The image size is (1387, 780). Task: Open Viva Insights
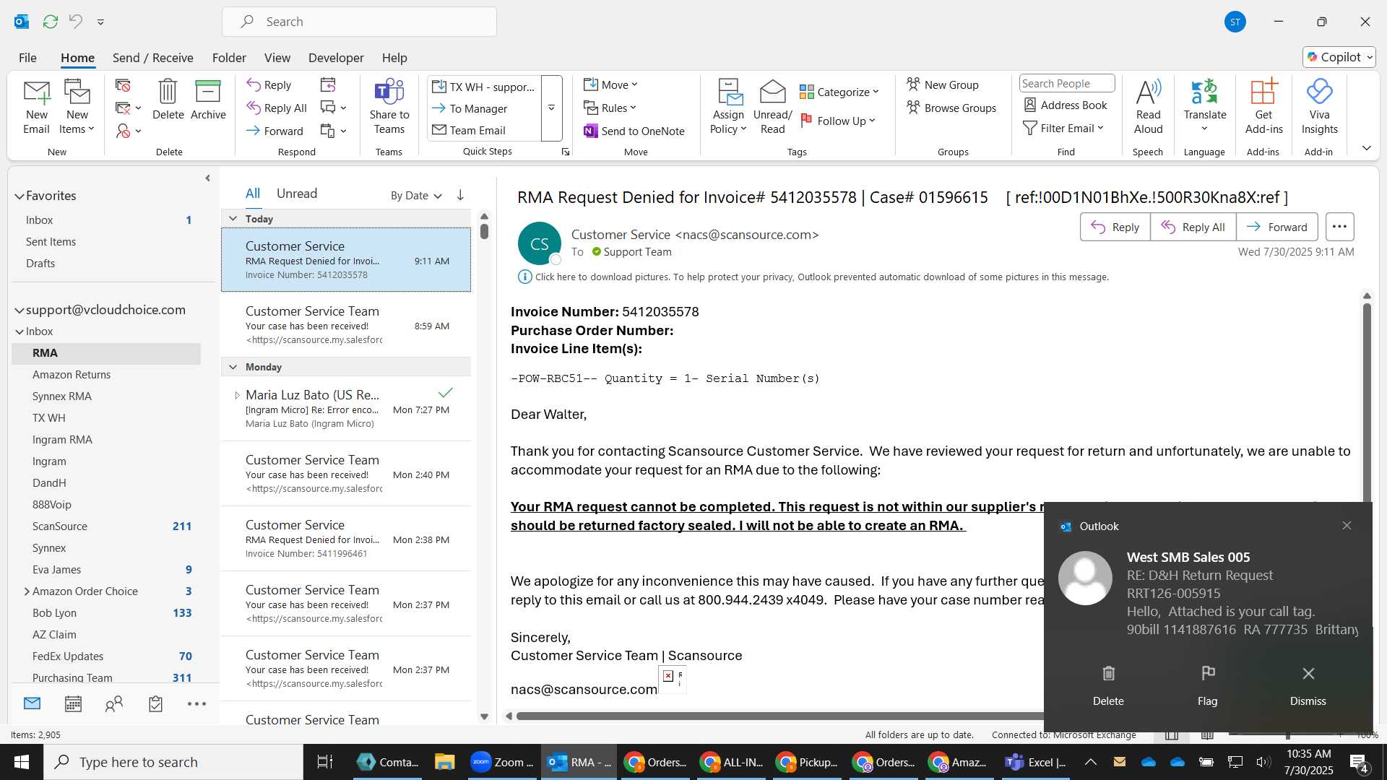click(x=1319, y=107)
